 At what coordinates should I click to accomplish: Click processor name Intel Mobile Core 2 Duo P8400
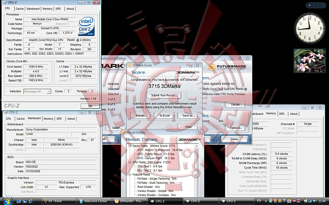(x=50, y=19)
